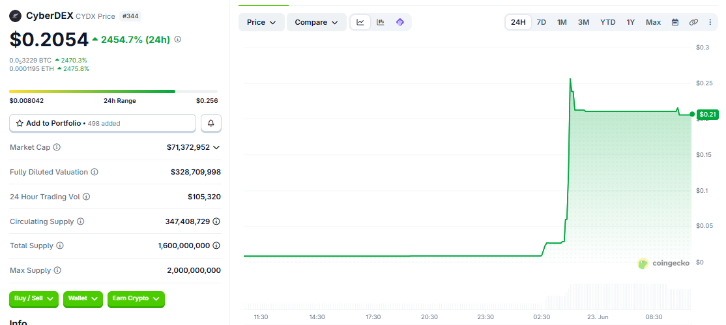Image resolution: width=726 pixels, height=325 pixels.
Task: Click the $0.21 current price marker
Action: coord(708,114)
